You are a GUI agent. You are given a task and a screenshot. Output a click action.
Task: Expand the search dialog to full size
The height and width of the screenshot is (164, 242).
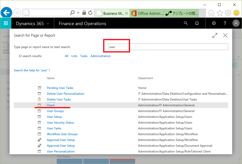click(215, 35)
